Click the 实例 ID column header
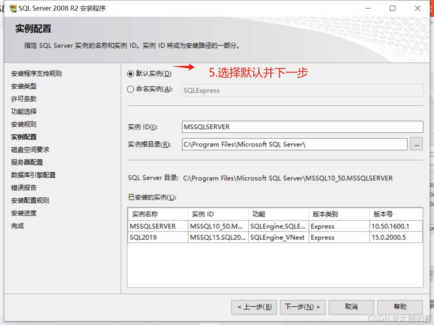This screenshot has height=325, width=434. click(x=218, y=214)
